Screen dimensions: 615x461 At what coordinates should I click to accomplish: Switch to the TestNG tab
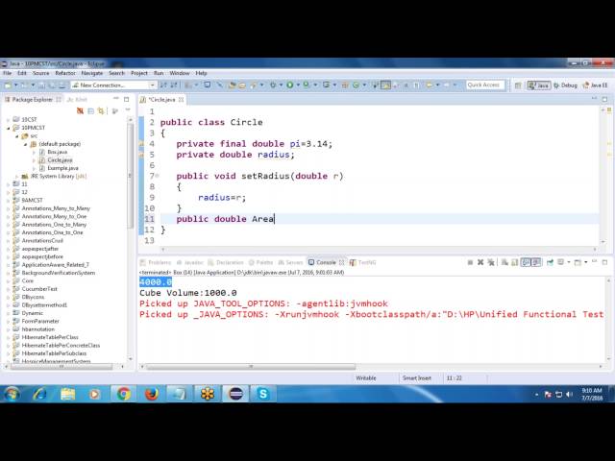(x=363, y=262)
